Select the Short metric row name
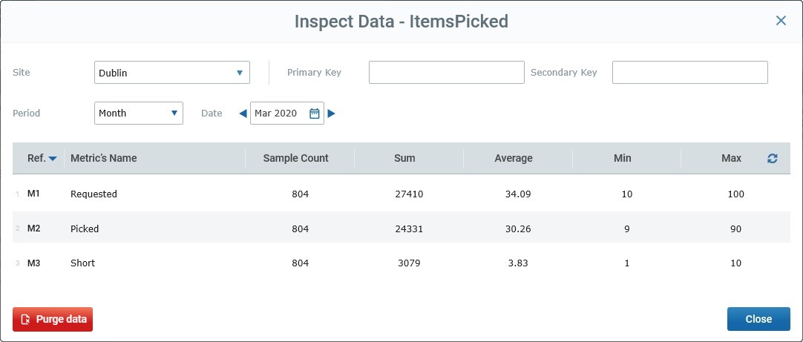The height and width of the screenshot is (342, 803). click(82, 263)
